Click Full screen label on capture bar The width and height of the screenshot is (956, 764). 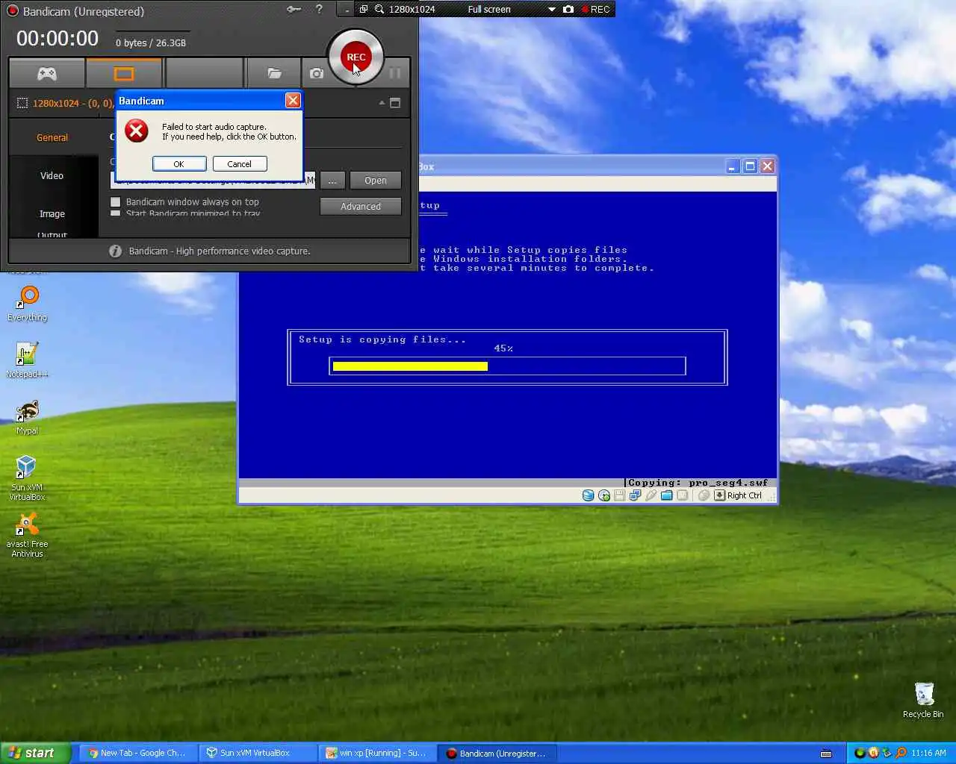[x=489, y=9]
